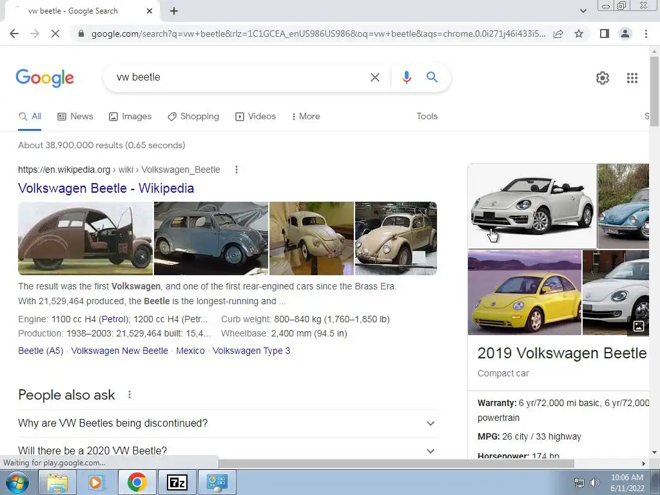Share this page icon in address bar

558,34
